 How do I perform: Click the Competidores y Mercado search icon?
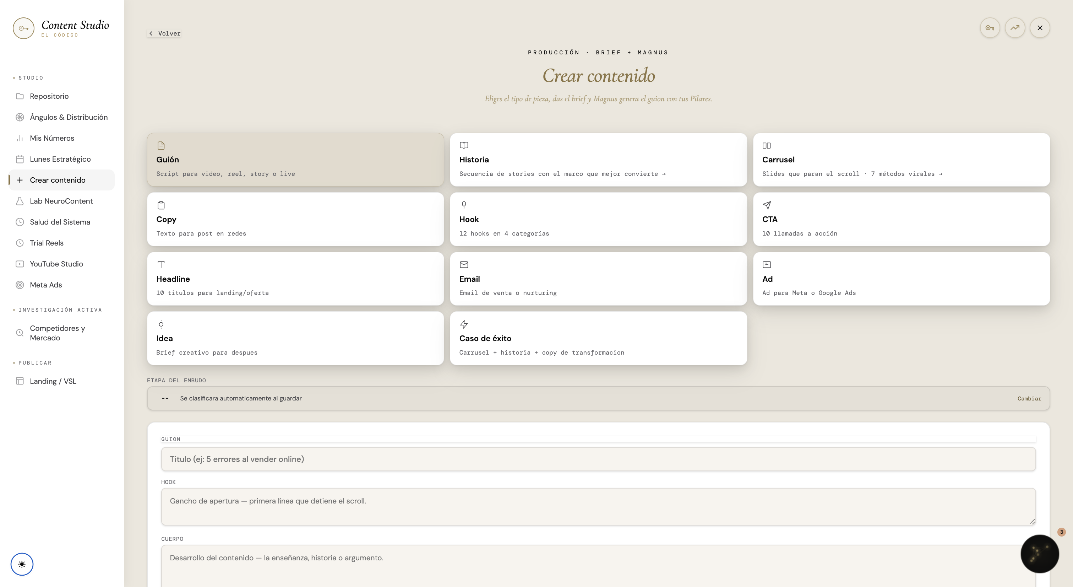pos(20,333)
